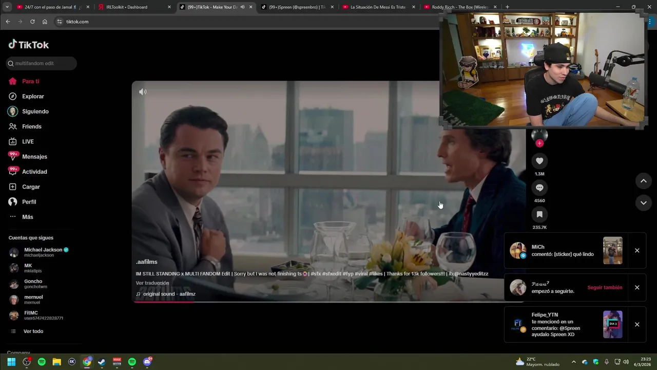The image size is (657, 370).
Task: Mute the video with speaker icon
Action: point(143,91)
